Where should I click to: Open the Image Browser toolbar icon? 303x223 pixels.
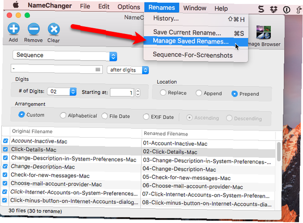pos(264,32)
